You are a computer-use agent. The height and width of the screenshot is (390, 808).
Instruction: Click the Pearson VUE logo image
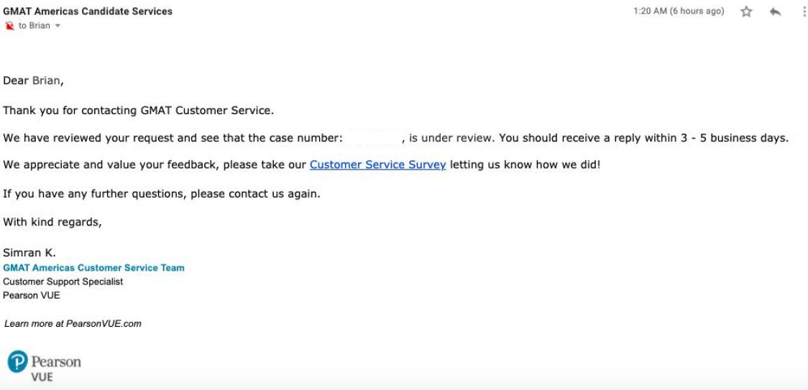coord(45,366)
